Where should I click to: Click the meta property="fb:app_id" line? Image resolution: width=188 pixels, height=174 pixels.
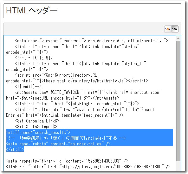click(x=67, y=161)
